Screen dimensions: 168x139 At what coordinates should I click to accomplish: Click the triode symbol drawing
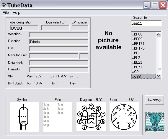click(x=25, y=117)
